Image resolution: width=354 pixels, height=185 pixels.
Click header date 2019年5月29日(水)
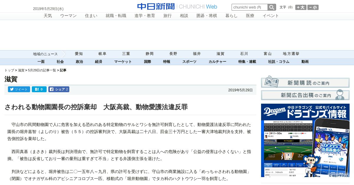(x=48, y=9)
